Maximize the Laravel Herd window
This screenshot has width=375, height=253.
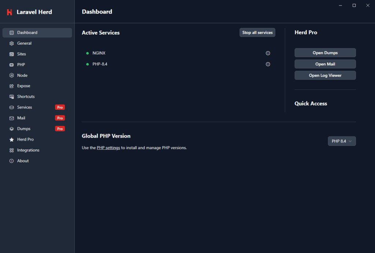pyautogui.click(x=354, y=5)
